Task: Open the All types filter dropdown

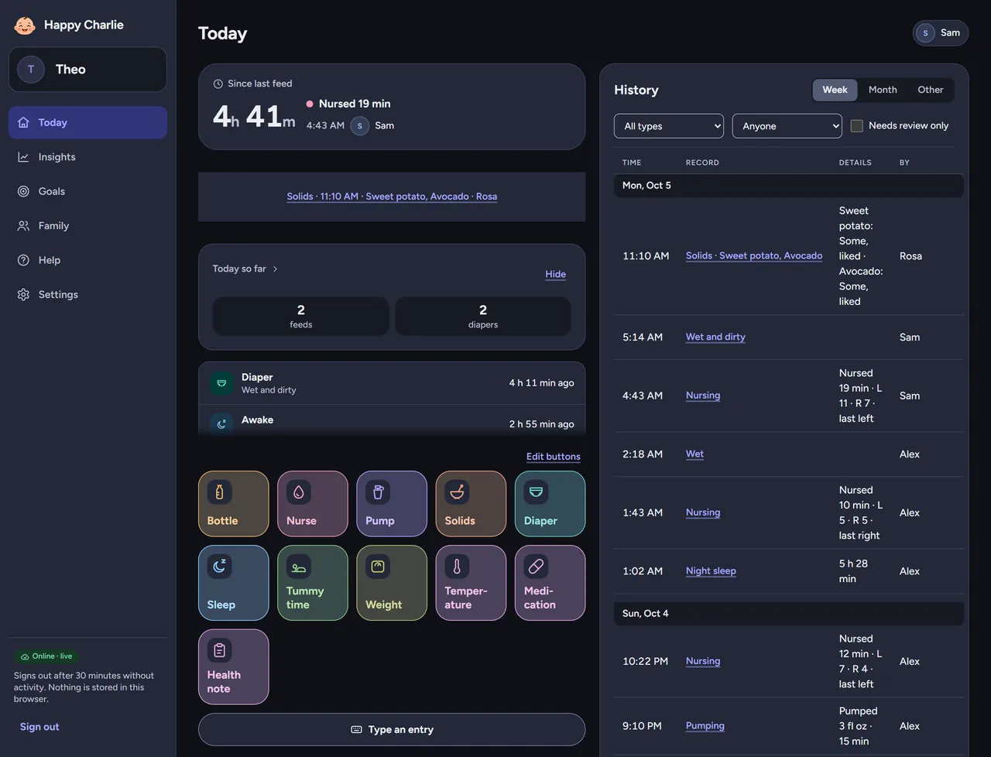Action: pos(669,126)
